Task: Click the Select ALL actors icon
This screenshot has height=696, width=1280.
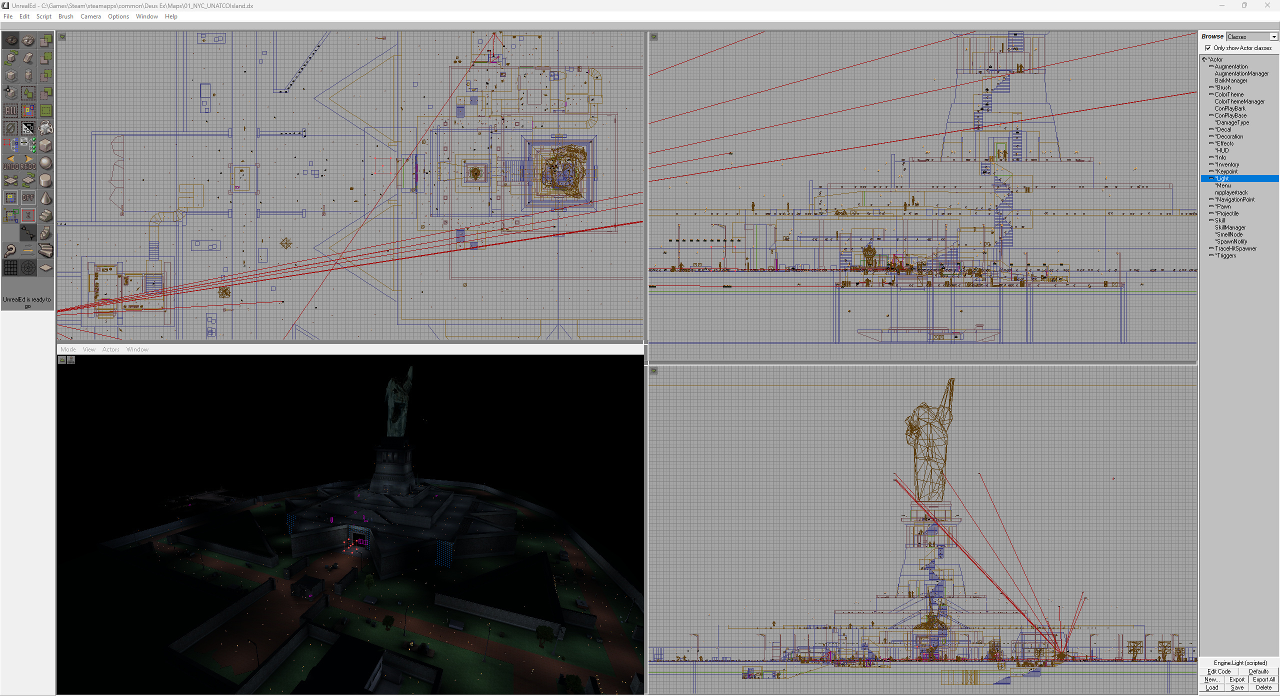Action: [x=10, y=110]
